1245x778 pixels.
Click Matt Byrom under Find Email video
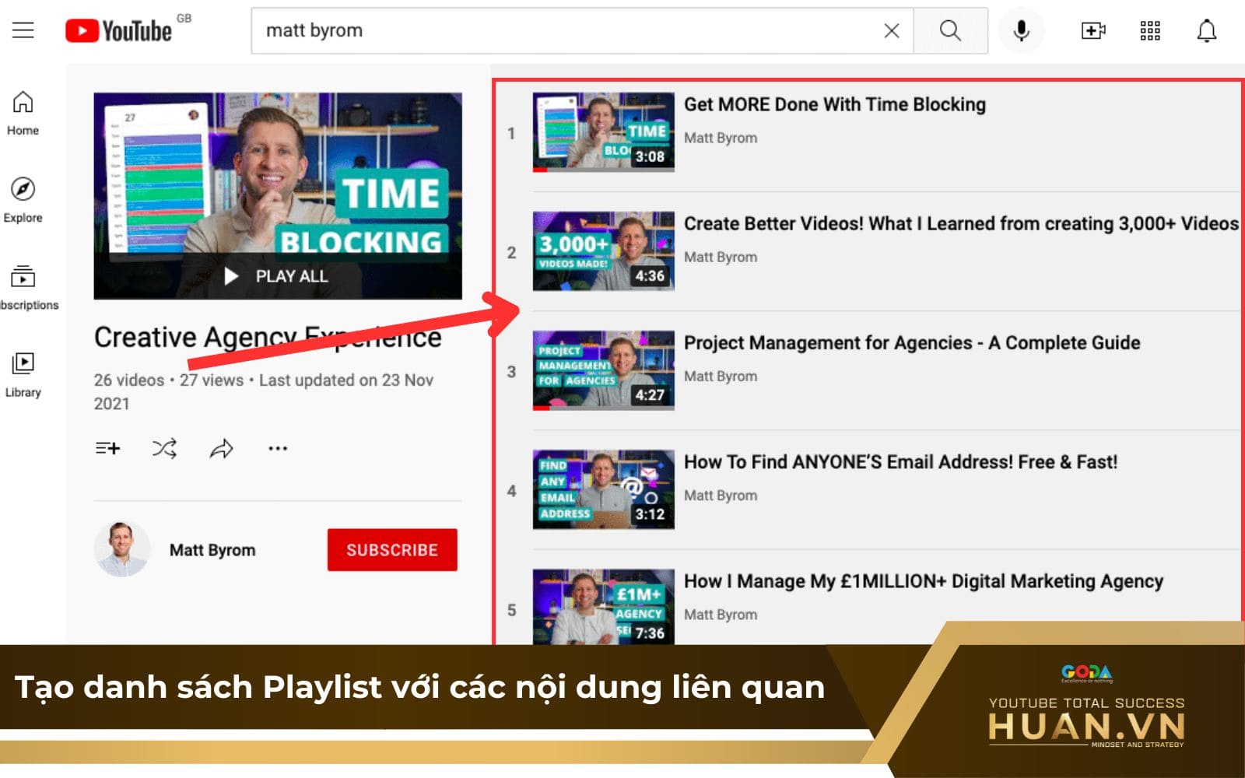pyautogui.click(x=721, y=495)
